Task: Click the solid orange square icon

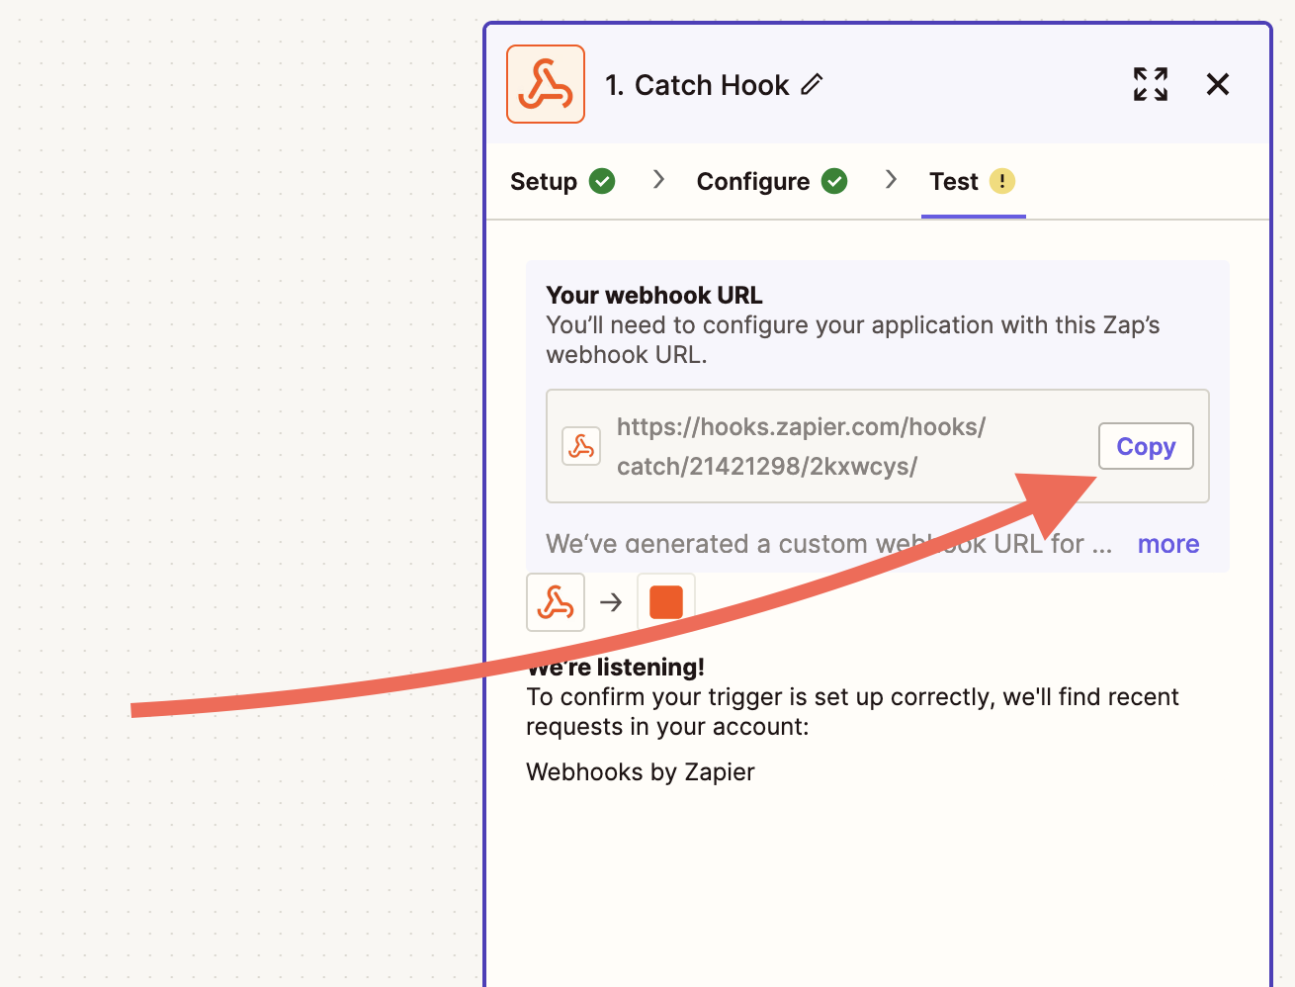Action: click(x=666, y=602)
